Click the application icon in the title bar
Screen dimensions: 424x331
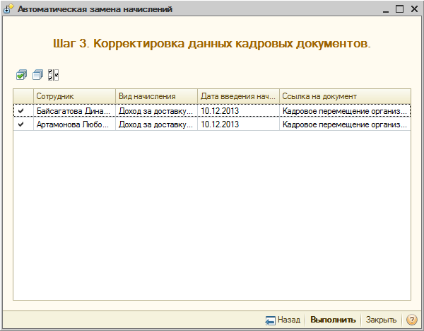coord(9,9)
